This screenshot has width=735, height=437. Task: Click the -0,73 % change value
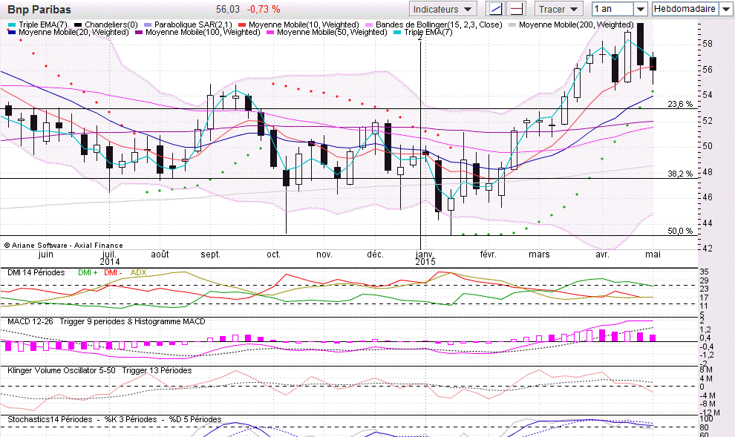(264, 9)
